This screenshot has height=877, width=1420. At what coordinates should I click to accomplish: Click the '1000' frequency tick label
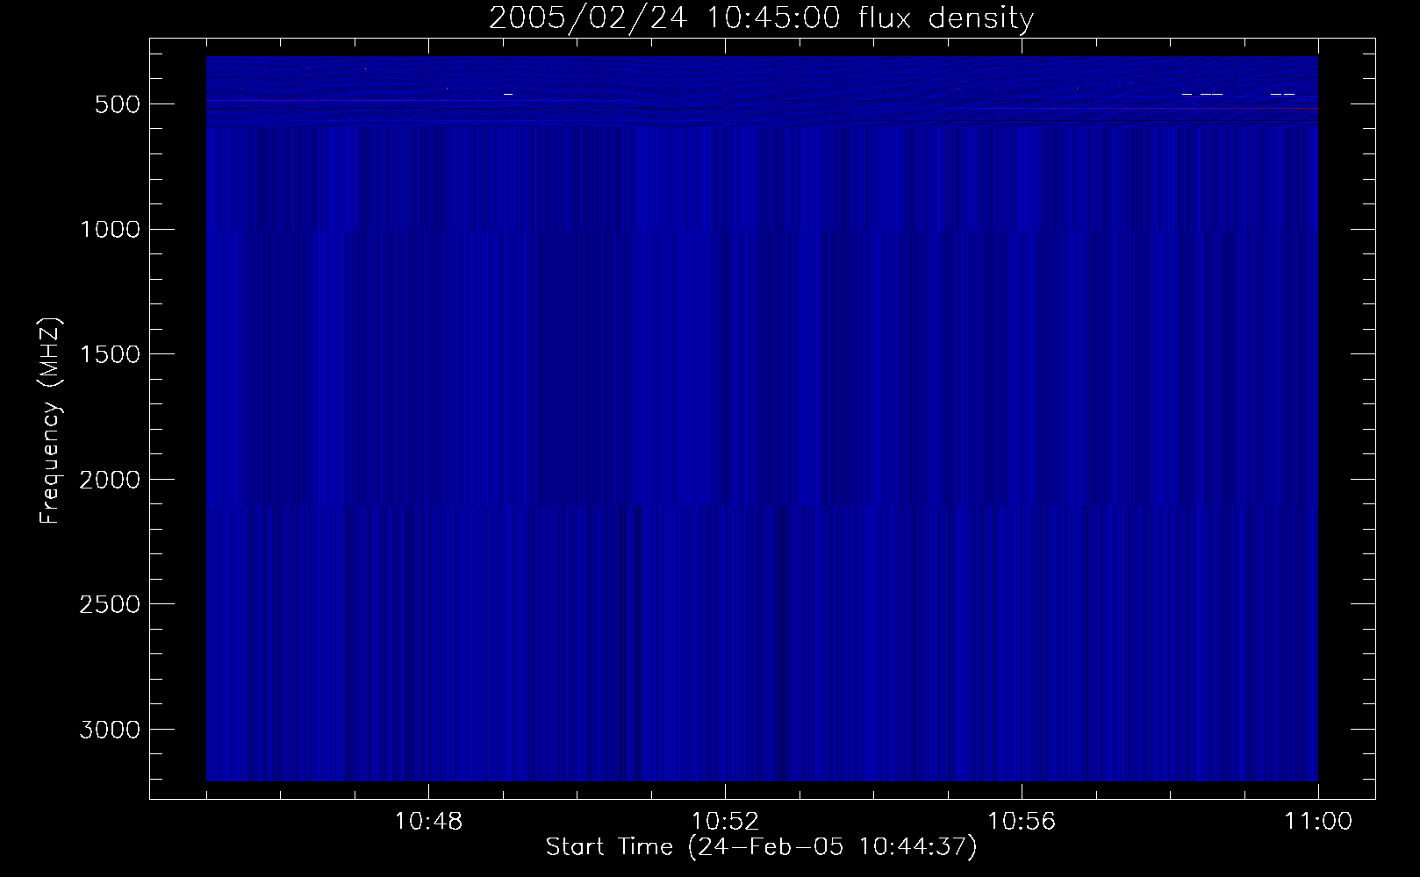coord(110,230)
